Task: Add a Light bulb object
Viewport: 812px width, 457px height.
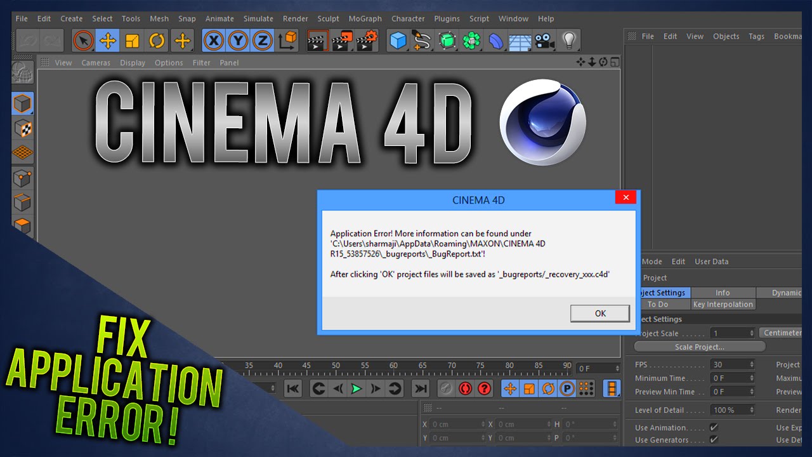Action: 570,41
